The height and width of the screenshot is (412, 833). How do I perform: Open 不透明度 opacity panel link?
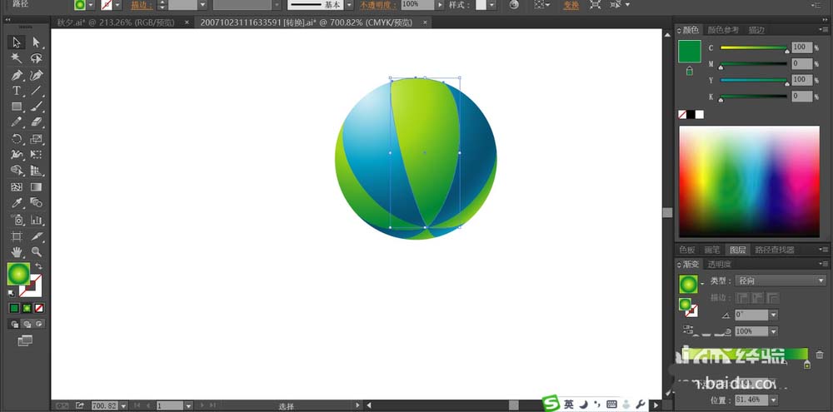coord(377,5)
